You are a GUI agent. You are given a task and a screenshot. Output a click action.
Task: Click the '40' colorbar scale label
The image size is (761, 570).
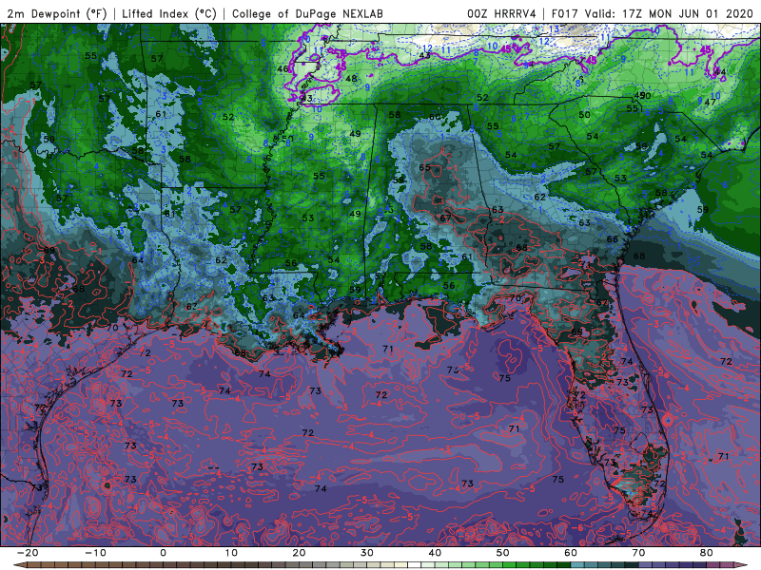(435, 553)
